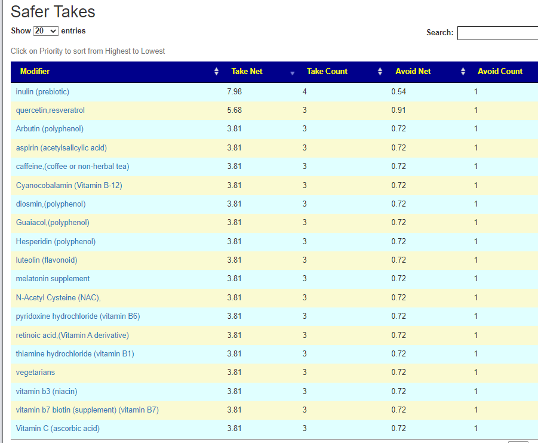Open aspirin (acetylsalicylic acid) entry
The image size is (538, 443).
pyautogui.click(x=62, y=147)
